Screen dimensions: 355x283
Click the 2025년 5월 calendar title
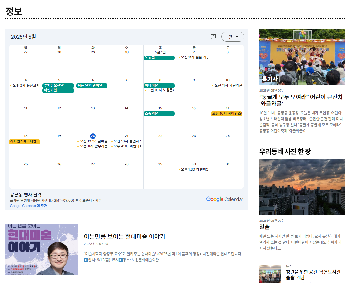23,37
